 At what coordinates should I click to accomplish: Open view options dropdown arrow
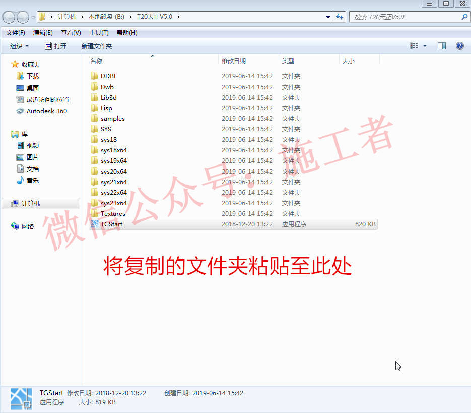425,46
